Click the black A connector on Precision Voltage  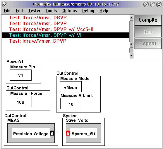click(52, 133)
